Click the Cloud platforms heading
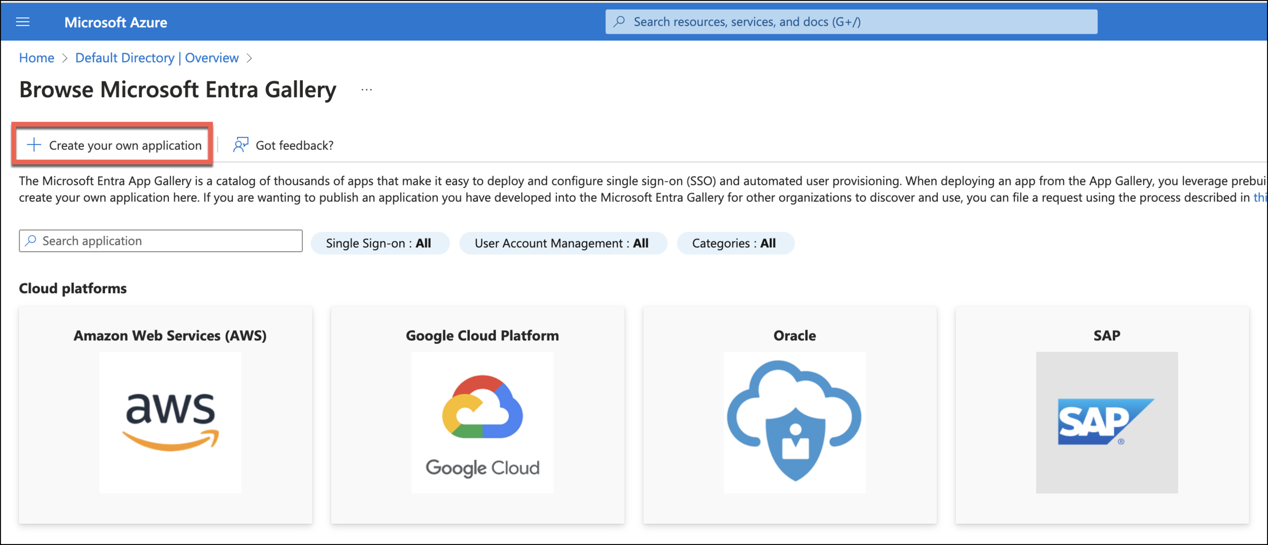The height and width of the screenshot is (545, 1268). coord(73,288)
